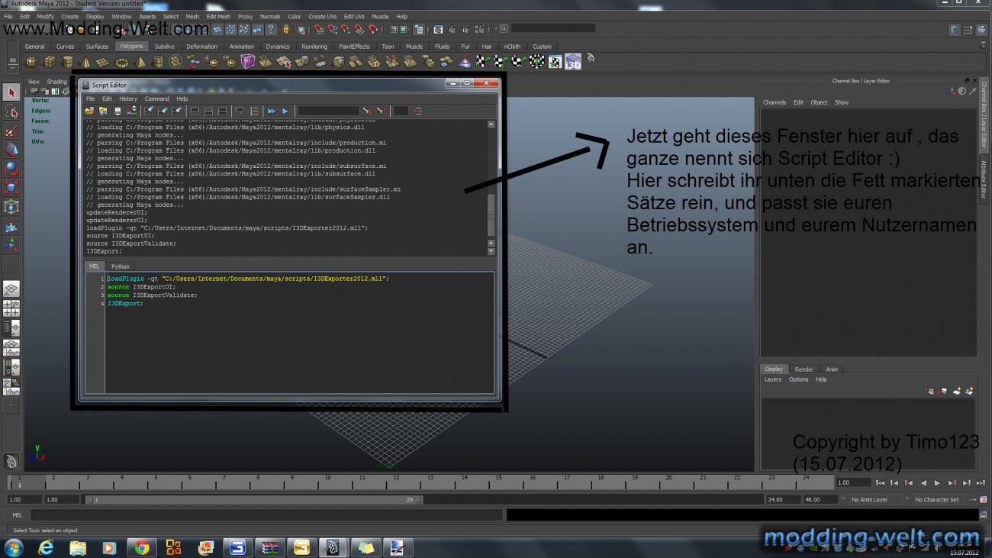This screenshot has width=992, height=558.
Task: Create a polygon sphere from the shelf
Action: point(31,62)
